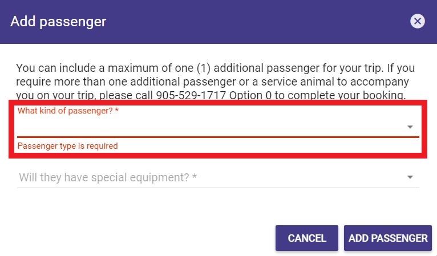
Task: Click the arrow beside special equipment field
Action: point(410,177)
